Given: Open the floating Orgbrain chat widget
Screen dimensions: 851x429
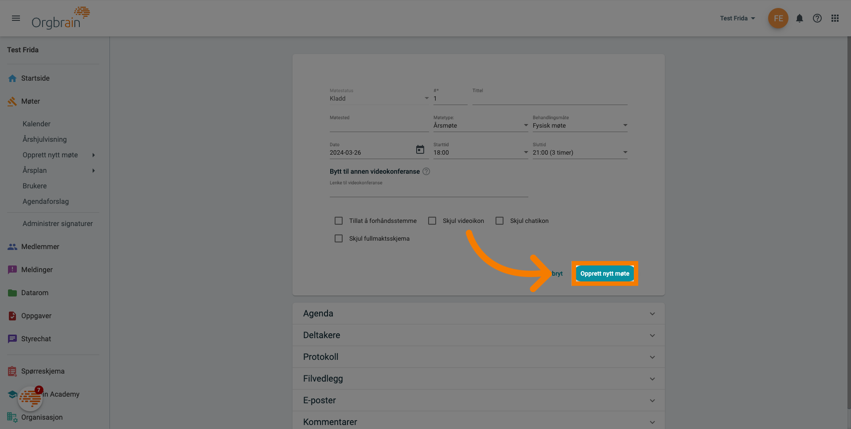Looking at the screenshot, I should point(30,399).
